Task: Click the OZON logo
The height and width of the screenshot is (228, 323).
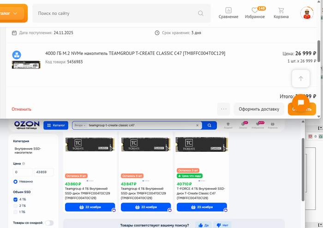Action: click(x=27, y=125)
